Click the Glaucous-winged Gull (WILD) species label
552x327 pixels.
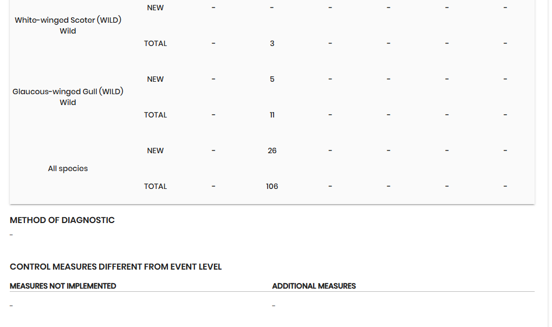point(68,92)
